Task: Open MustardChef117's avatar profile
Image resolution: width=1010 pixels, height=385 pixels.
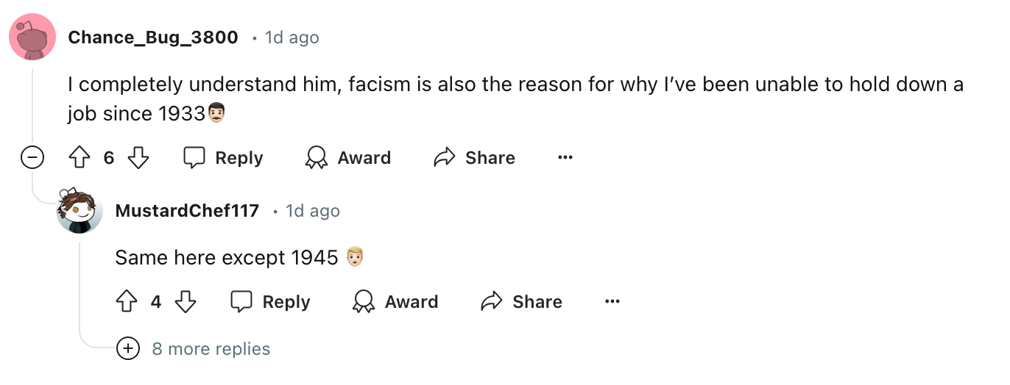Action: (79, 212)
